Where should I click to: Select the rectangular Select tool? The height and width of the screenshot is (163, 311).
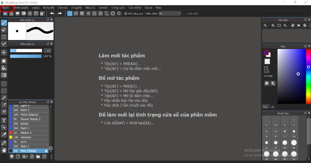4,83
